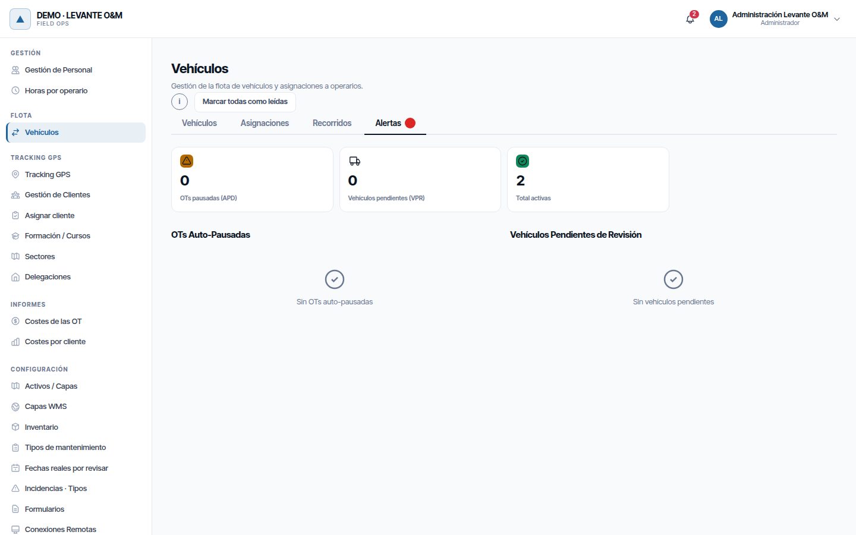Click the Inventario box icon

click(x=15, y=427)
